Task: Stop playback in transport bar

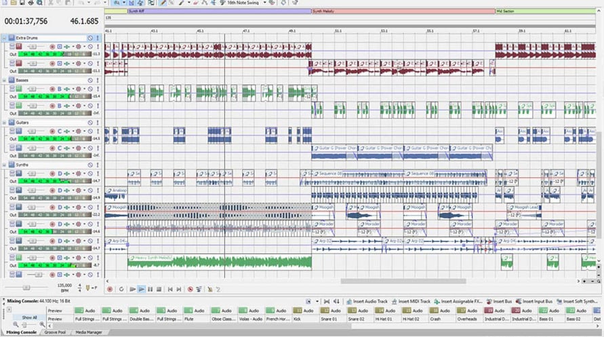Action: 159,290
